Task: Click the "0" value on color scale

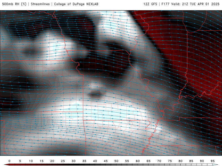Action: pos(9,161)
